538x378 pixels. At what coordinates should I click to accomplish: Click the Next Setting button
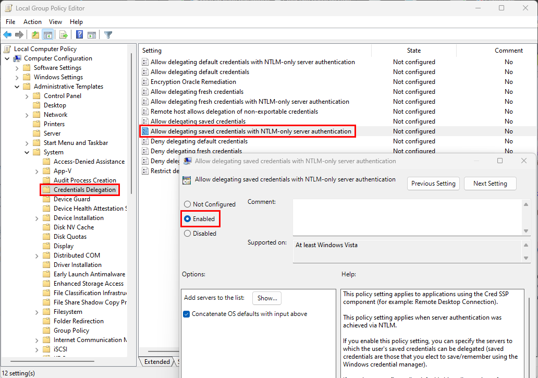490,184
